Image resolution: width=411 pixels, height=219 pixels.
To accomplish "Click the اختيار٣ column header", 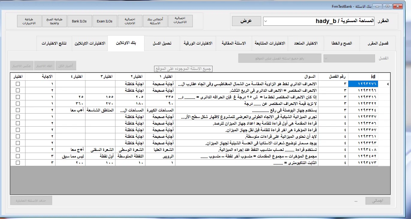I will (100, 76).
